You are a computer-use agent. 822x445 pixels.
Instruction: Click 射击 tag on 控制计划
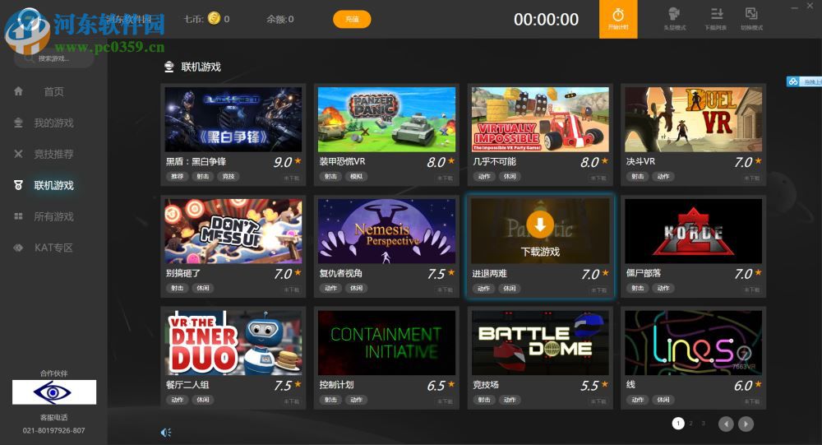click(x=330, y=400)
